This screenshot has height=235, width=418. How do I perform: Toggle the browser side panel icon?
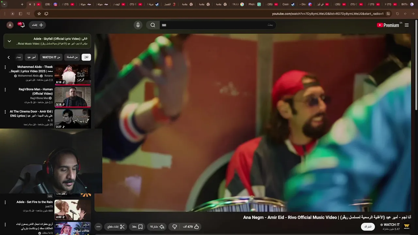click(x=20, y=14)
